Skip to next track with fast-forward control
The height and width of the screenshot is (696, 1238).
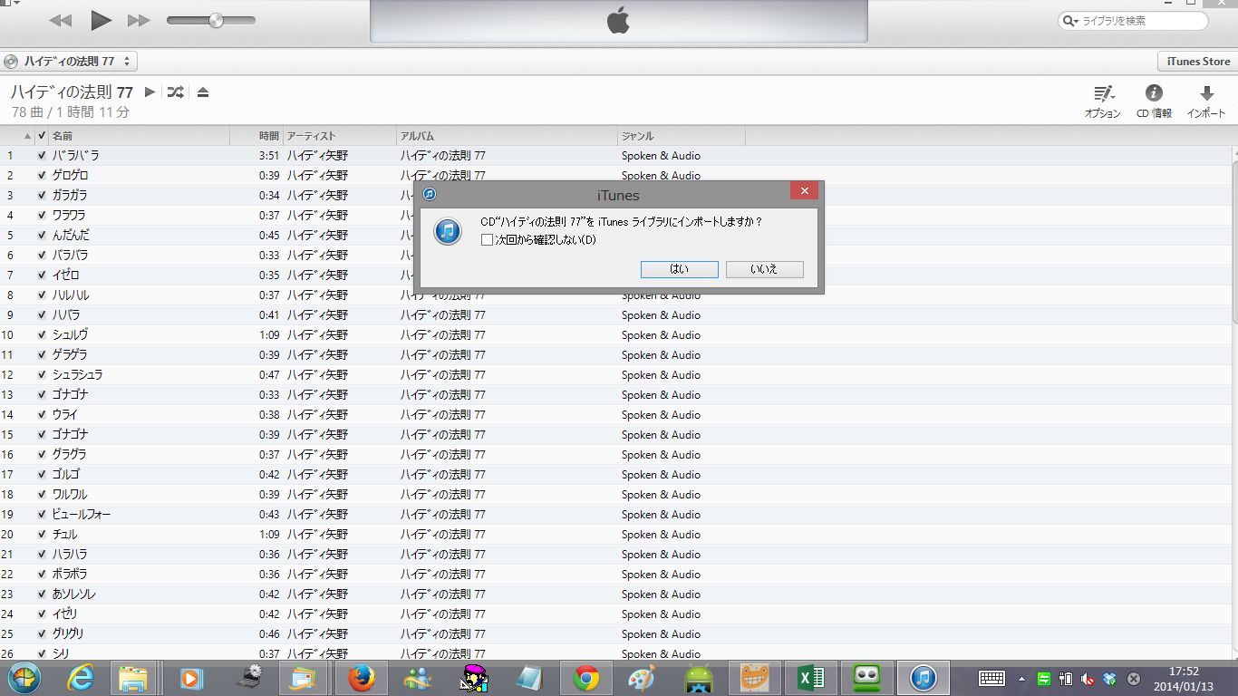click(x=140, y=19)
